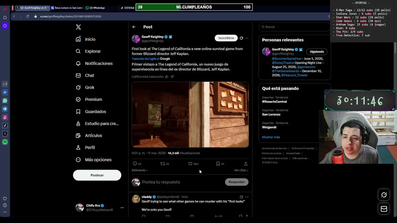Switch to the TikTok browser tab
Screen dimensions: 397x223
pyautogui.click(x=127, y=8)
